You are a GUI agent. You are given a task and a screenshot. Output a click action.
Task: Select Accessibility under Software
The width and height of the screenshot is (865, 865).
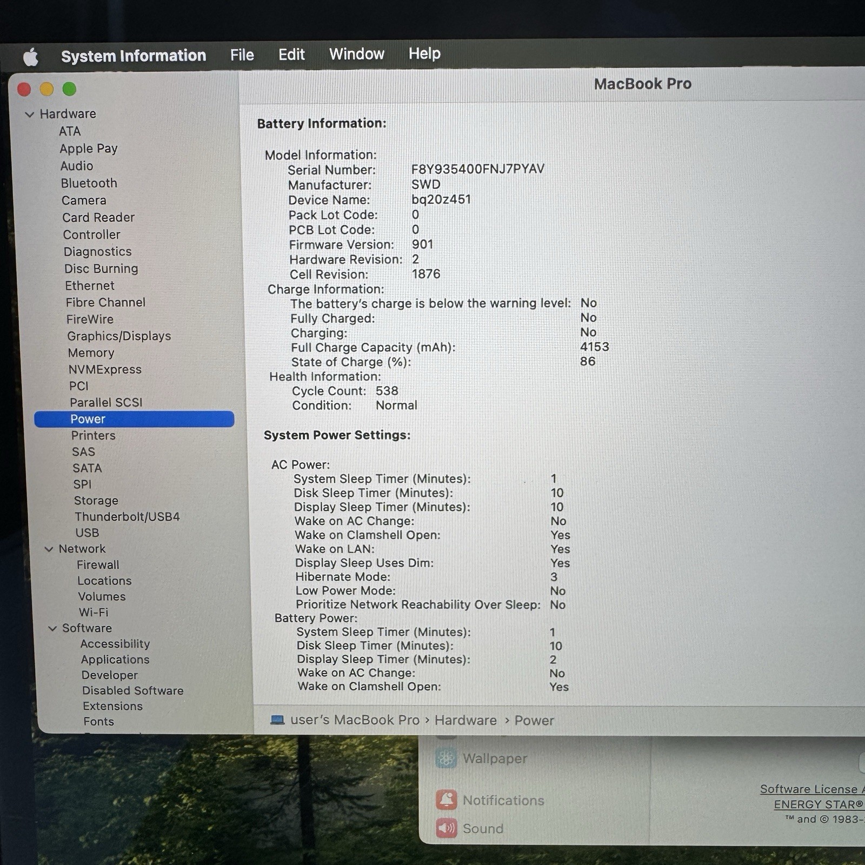pyautogui.click(x=115, y=644)
